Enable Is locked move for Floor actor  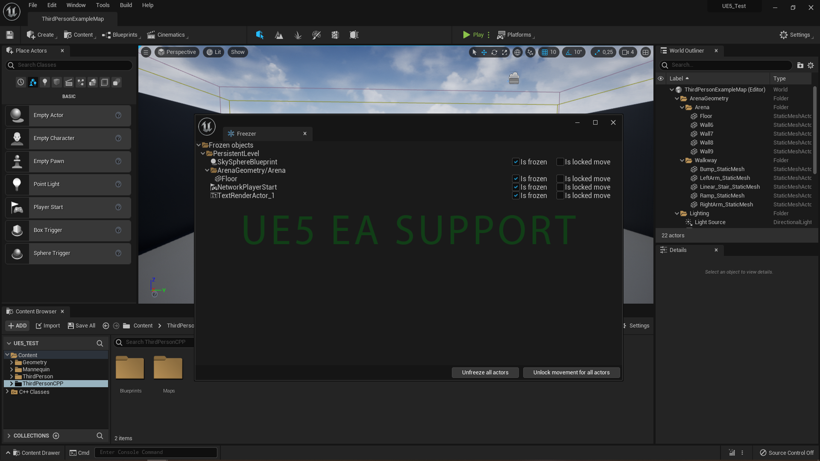point(560,179)
